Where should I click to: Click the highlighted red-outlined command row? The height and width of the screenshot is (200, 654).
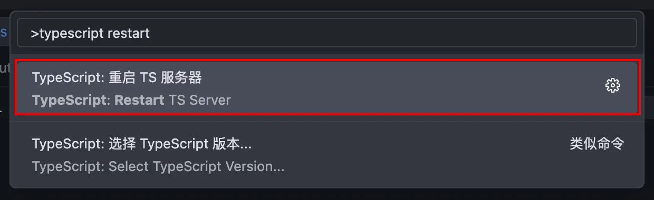pyautogui.click(x=328, y=87)
